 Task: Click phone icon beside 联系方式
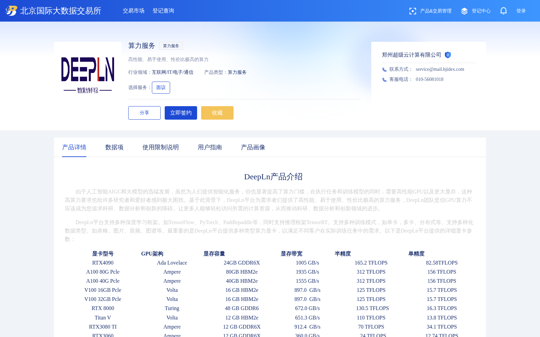point(384,69)
